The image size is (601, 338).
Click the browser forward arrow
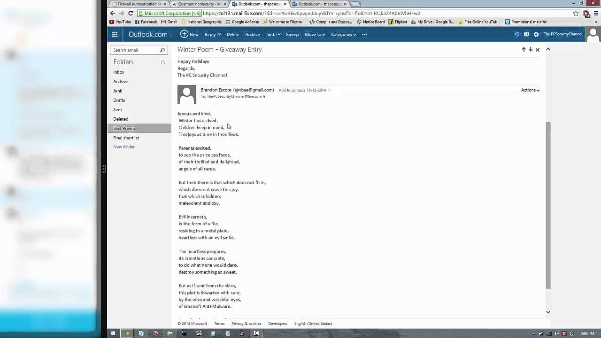click(x=121, y=13)
